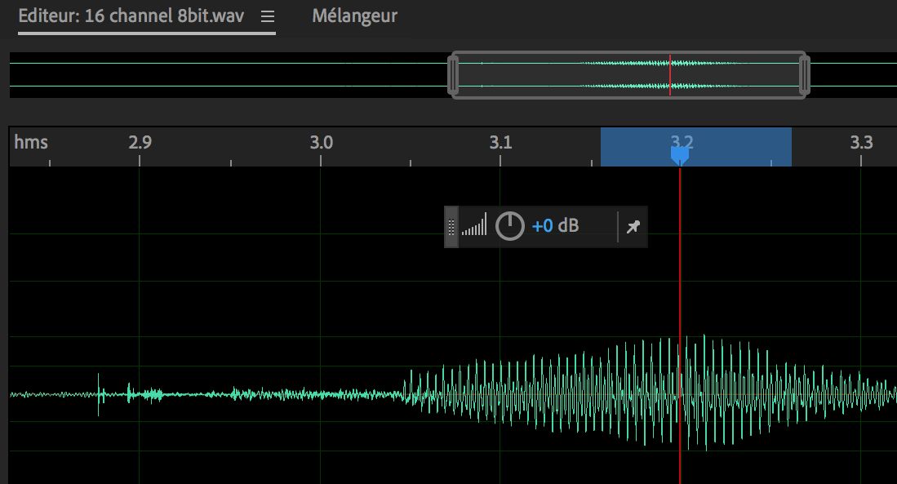
Task: Select the Editeur: 16 channel 8bit.wav tab
Action: point(131,15)
